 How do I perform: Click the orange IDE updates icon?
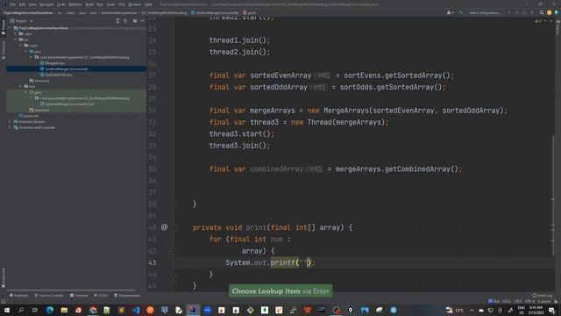[550, 12]
